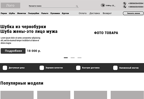144x99 pixels.
Task: Open the Шубы category
Action: (x=12, y=13)
